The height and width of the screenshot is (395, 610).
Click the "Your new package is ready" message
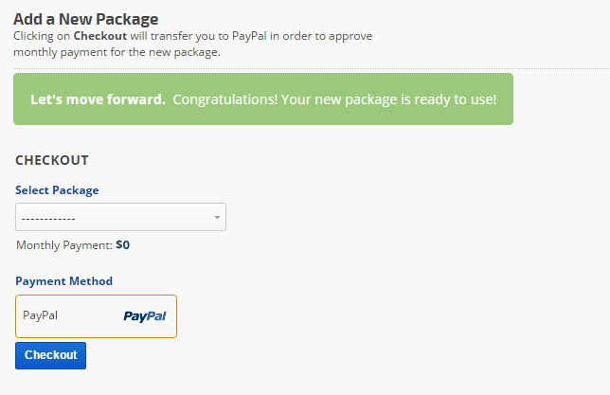click(x=389, y=99)
